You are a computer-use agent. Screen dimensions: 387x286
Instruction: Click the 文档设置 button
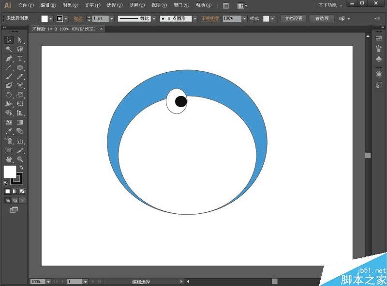293,18
